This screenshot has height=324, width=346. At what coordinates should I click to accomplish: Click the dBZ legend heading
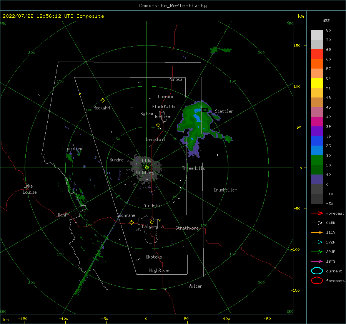(x=326, y=20)
